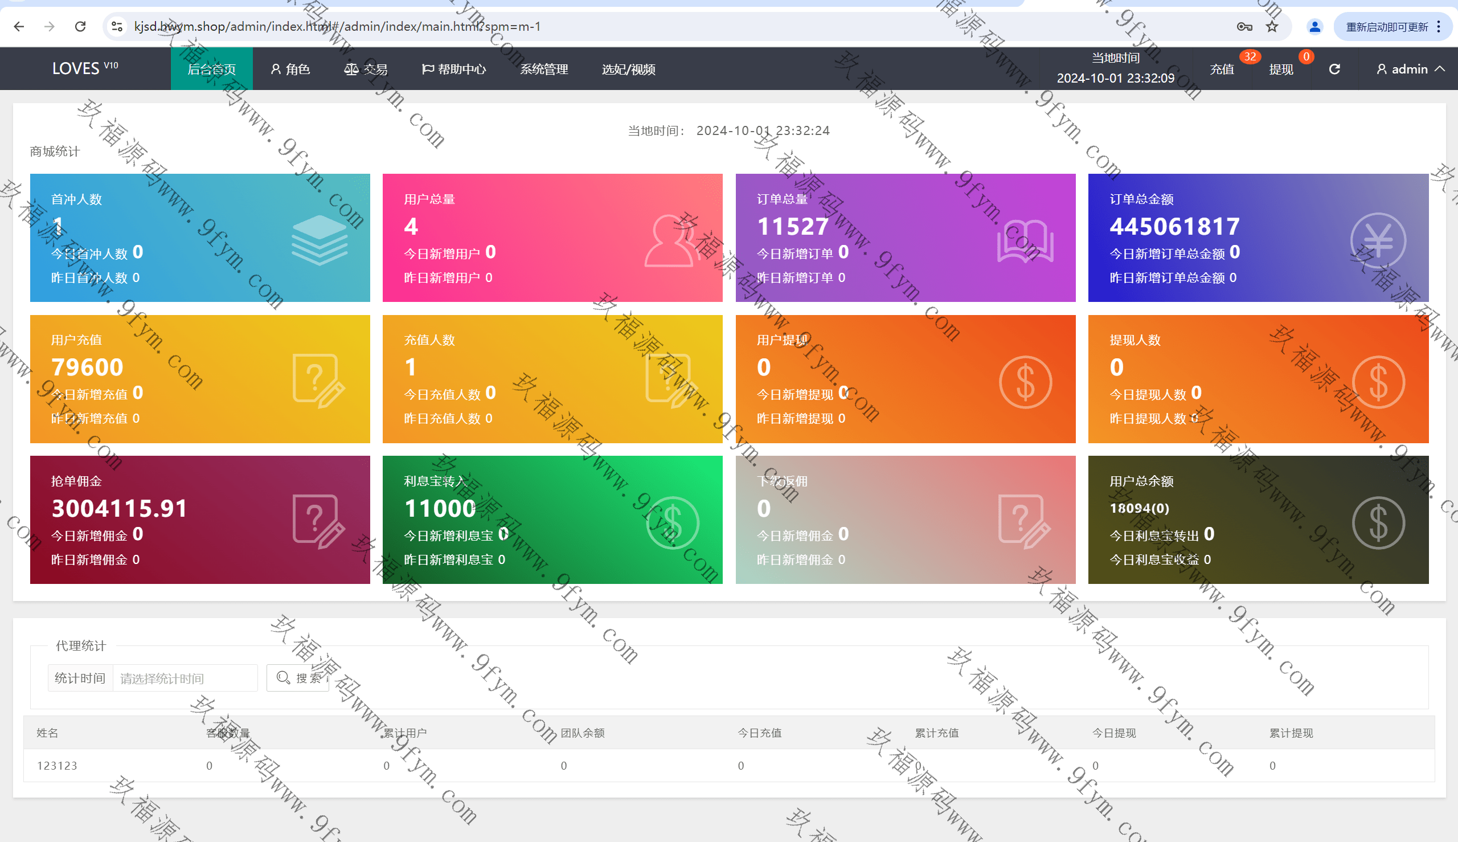
Task: Open the 角色 menu item
Action: point(290,70)
